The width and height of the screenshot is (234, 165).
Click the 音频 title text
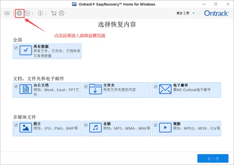[x=107, y=123]
